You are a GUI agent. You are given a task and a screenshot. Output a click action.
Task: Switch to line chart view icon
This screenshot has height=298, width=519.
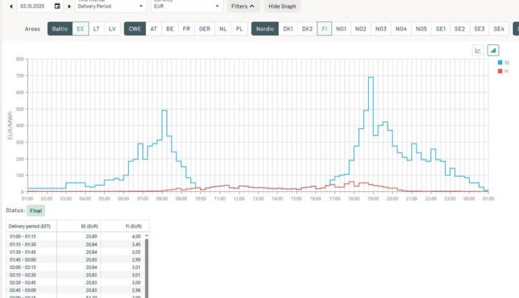pyautogui.click(x=478, y=50)
